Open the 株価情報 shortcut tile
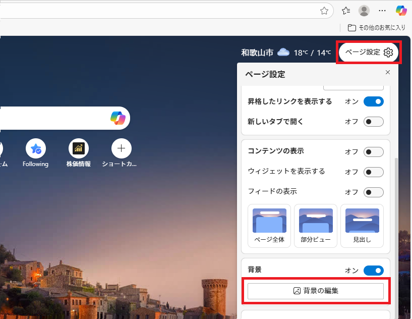Viewport: 412px width, 319px height. click(79, 148)
